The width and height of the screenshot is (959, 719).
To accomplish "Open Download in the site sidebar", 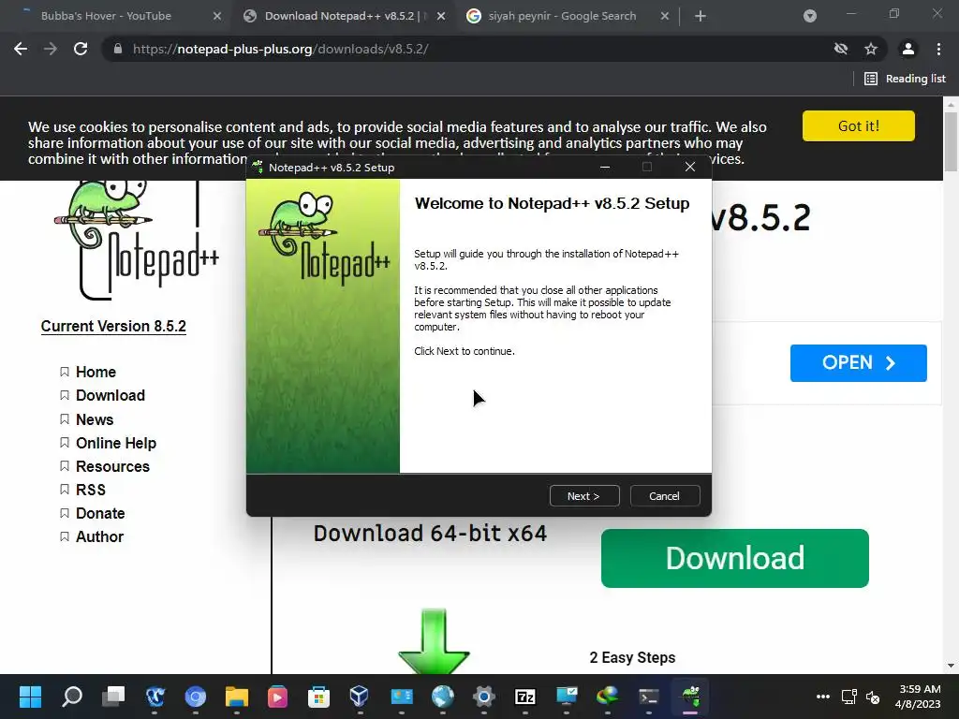I will pyautogui.click(x=111, y=396).
